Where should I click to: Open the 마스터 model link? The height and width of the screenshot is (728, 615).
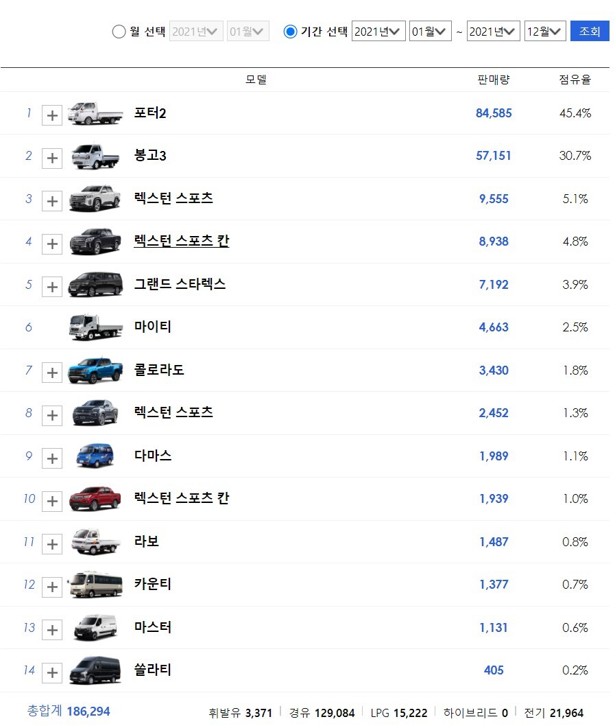point(153,626)
